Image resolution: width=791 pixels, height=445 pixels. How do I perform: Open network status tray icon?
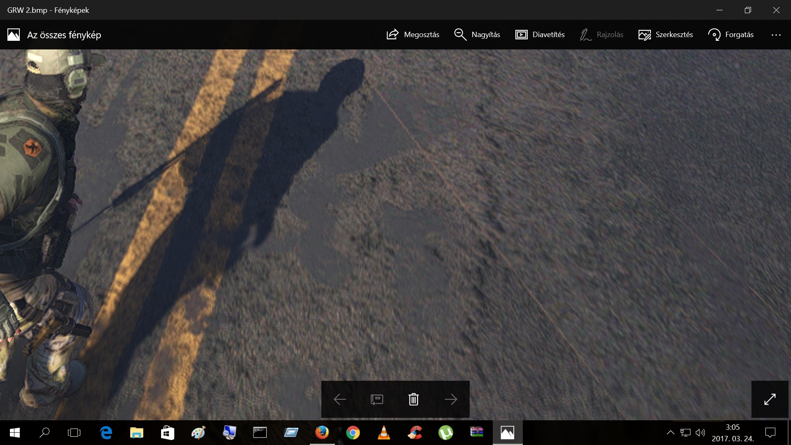click(x=685, y=433)
